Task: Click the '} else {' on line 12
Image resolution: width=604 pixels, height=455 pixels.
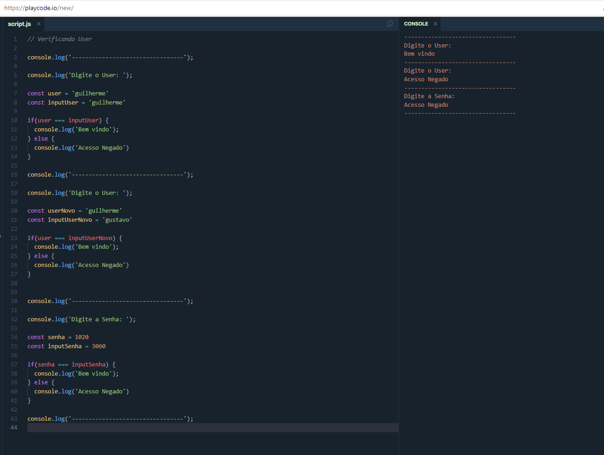Action: 41,139
